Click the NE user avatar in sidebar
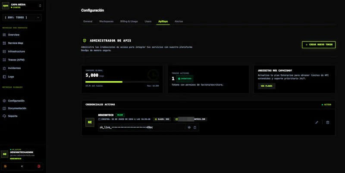The image size is (345, 173). [5, 154]
